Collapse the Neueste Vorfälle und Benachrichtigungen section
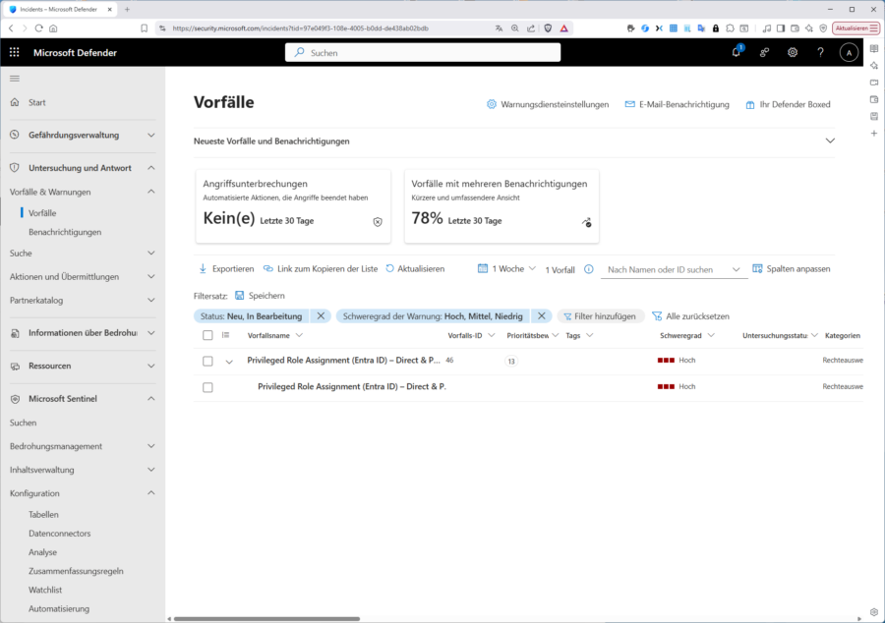Screen dimensions: 885x623 pyautogui.click(x=829, y=140)
